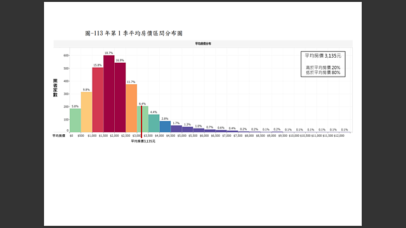Click the tallest crimson bar labeled 18.7%
This screenshot has width=406, height=228.
coord(108,94)
